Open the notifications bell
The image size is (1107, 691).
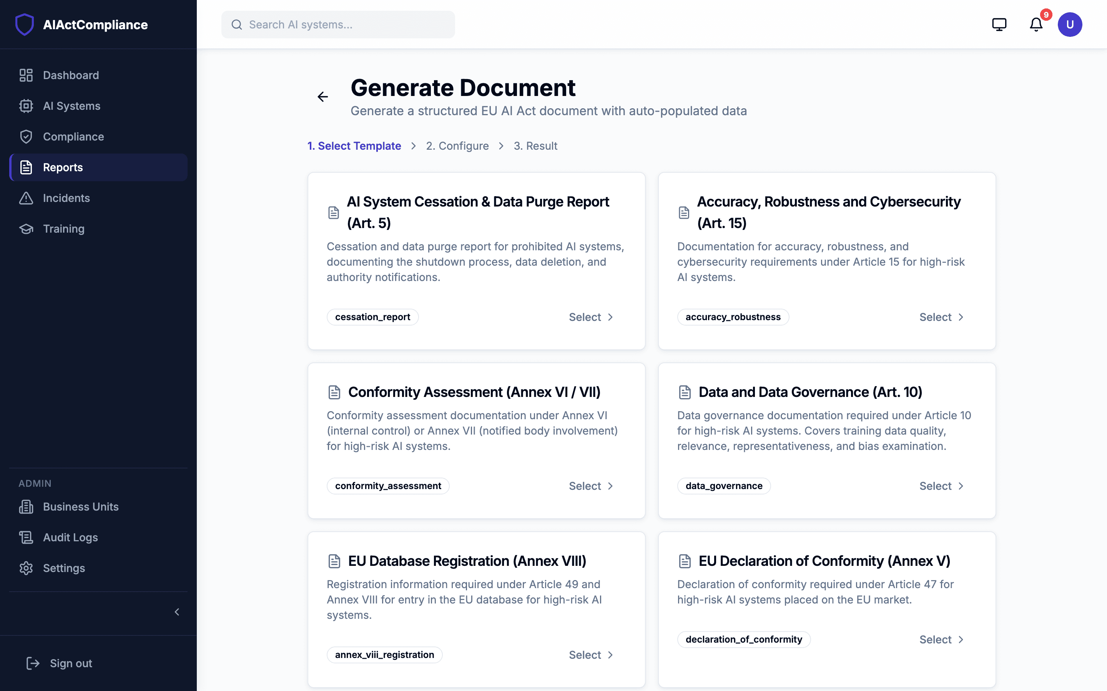1035,24
